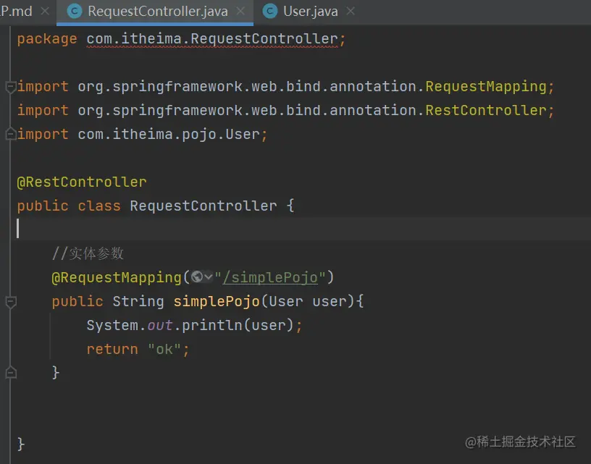This screenshot has width=591, height=464.
Task: Click the RequestMapping import class name
Action: pyautogui.click(x=486, y=87)
